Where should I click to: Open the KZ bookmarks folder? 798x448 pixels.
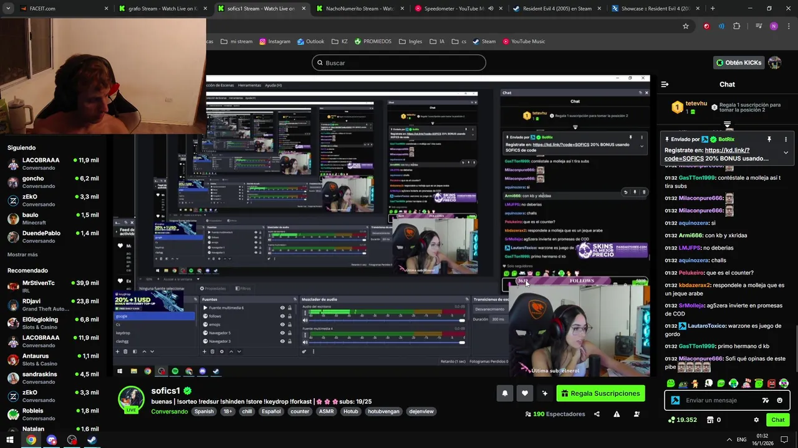(x=340, y=42)
